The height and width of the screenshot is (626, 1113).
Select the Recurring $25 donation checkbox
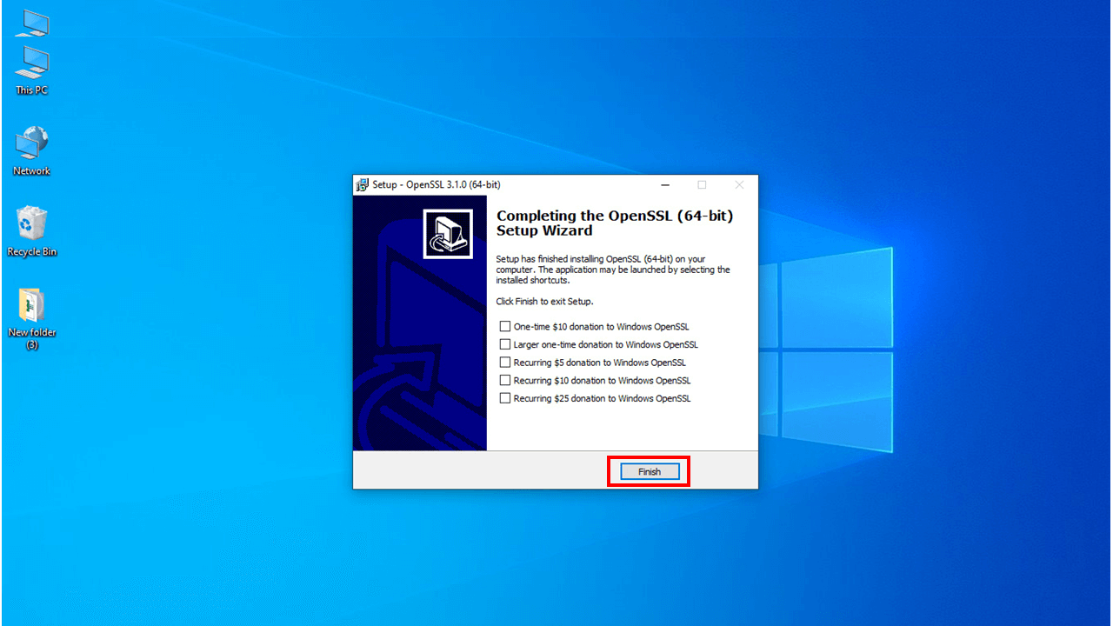[505, 398]
